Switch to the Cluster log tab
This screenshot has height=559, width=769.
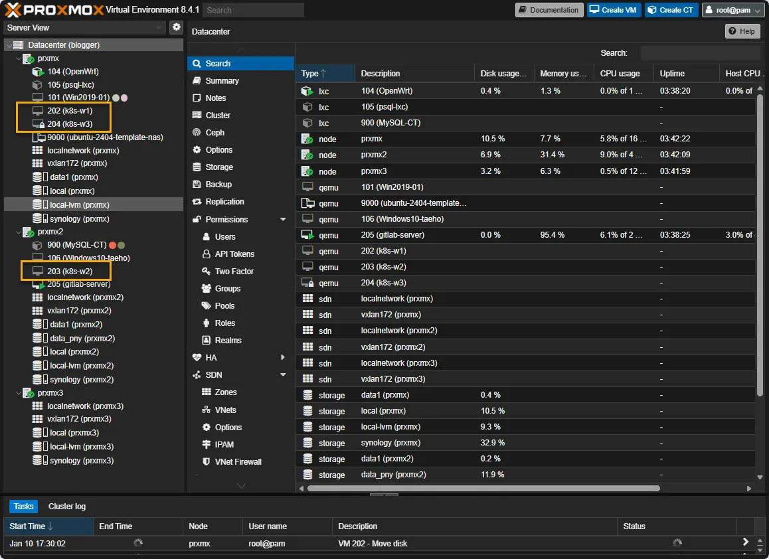[66, 506]
